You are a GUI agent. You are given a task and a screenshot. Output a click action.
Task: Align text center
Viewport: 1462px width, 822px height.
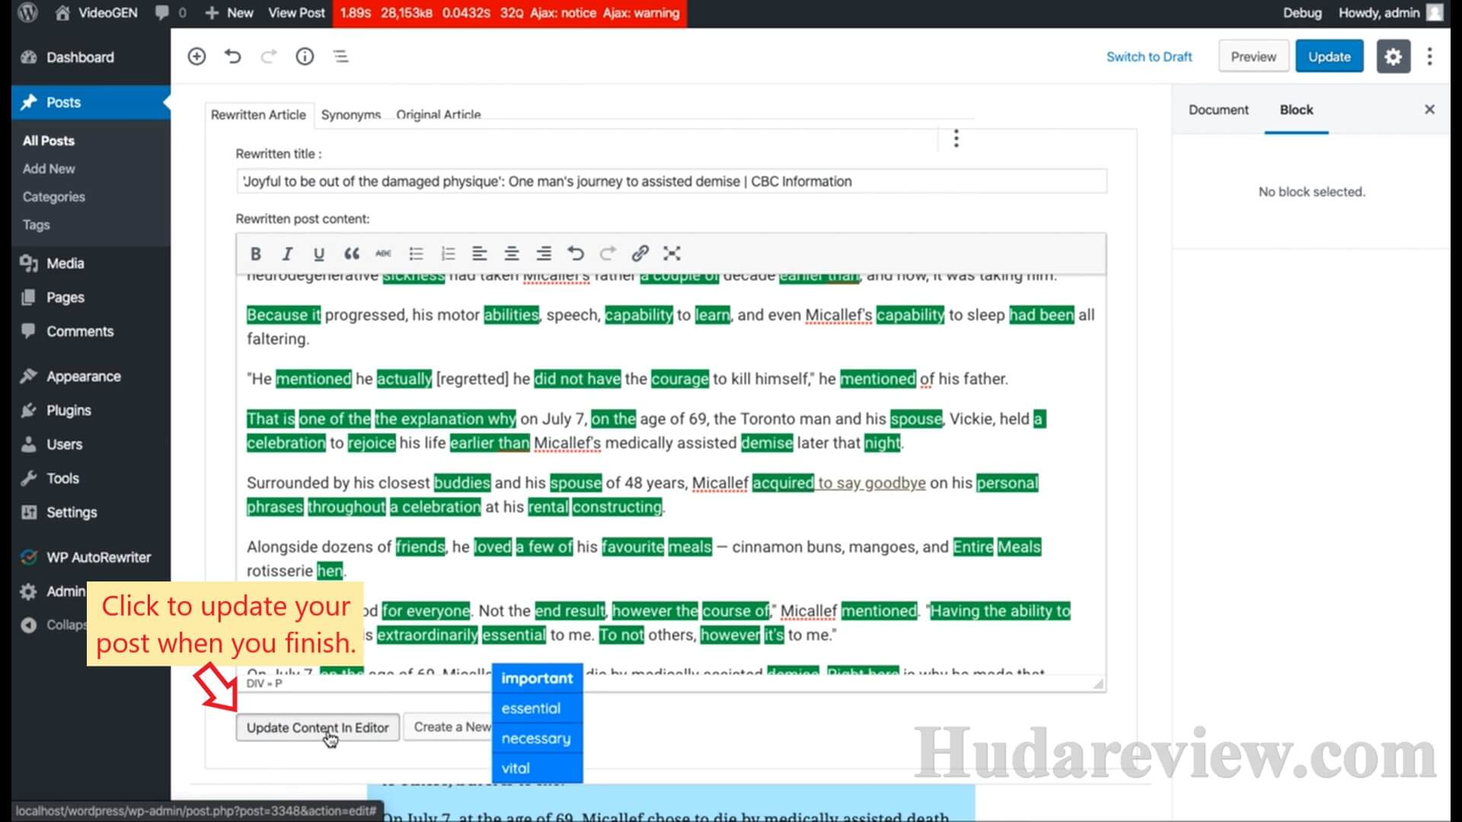pyautogui.click(x=512, y=253)
